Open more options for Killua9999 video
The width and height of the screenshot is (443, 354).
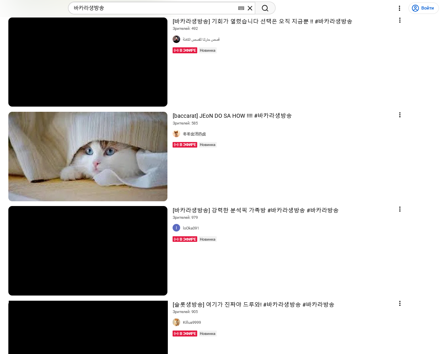pos(400,303)
